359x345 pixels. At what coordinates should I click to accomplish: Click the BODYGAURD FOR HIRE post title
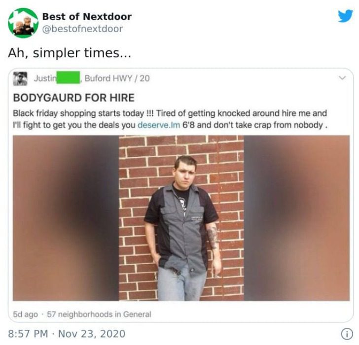(74, 98)
